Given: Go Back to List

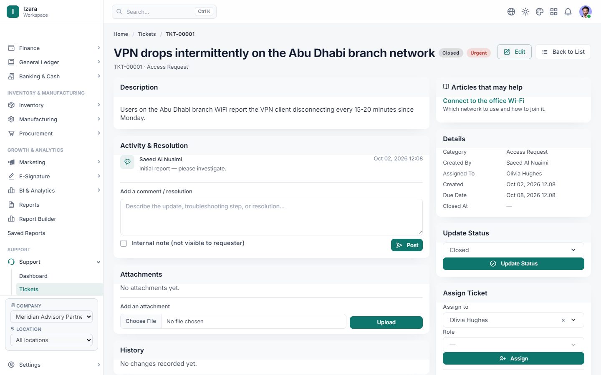Looking at the screenshot, I should pyautogui.click(x=563, y=52).
